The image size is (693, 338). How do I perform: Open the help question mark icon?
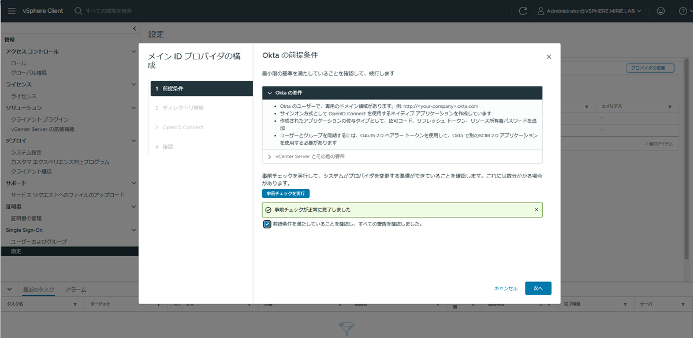tap(683, 11)
